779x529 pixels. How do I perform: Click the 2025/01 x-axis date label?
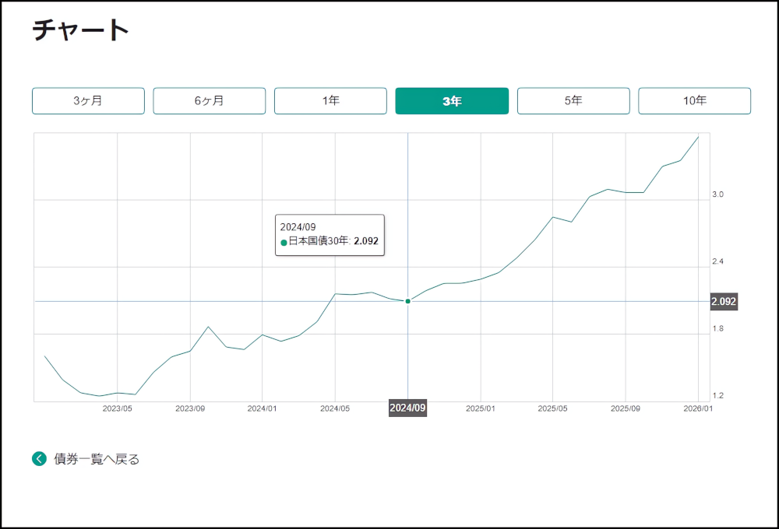[481, 408]
